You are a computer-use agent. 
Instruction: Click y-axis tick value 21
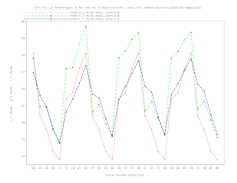(x=23, y=106)
